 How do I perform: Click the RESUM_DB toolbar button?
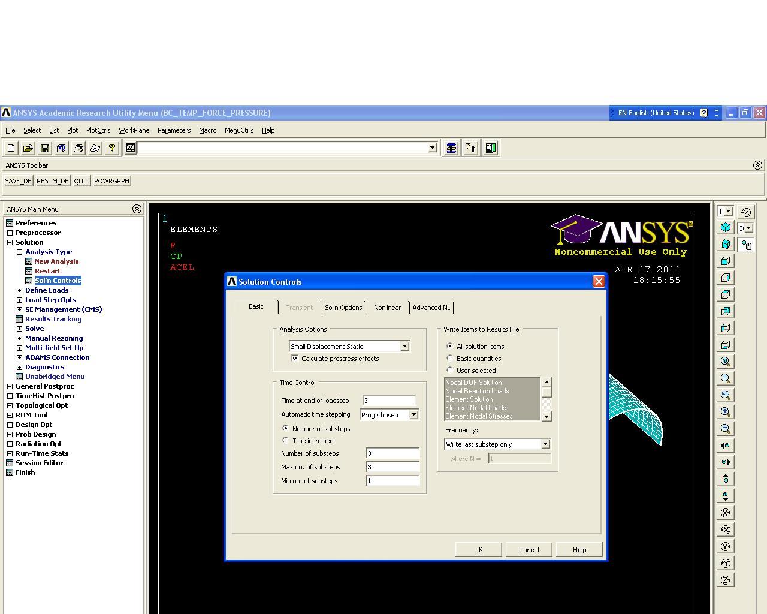click(52, 181)
